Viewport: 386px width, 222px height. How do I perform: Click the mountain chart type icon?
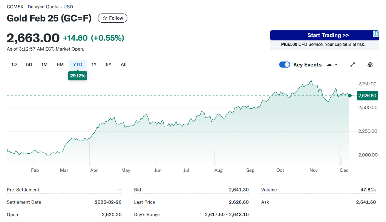(329, 65)
